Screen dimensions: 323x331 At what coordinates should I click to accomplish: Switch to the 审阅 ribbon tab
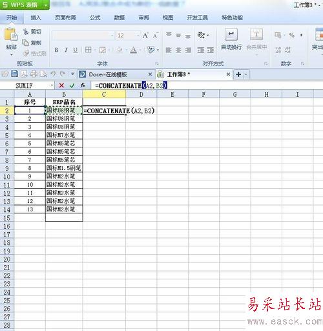point(143,17)
